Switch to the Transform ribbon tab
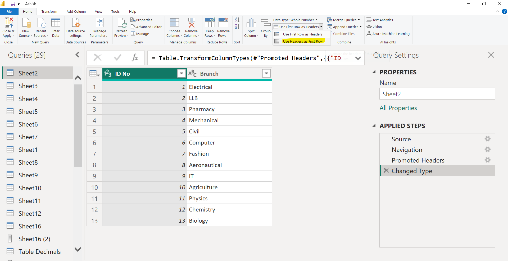This screenshot has height=261, width=508. point(49,11)
